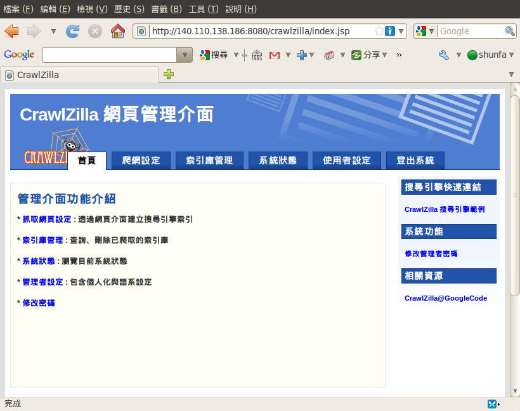Click the blue plus icon in Google toolbar
Image resolution: width=520 pixels, height=411 pixels.
pyautogui.click(x=301, y=55)
